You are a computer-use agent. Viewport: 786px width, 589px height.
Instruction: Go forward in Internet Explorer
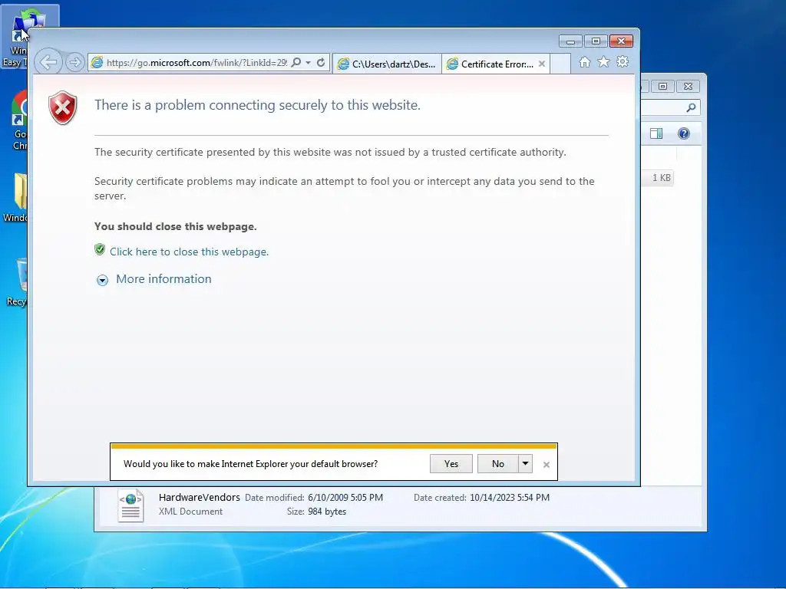pyautogui.click(x=74, y=62)
